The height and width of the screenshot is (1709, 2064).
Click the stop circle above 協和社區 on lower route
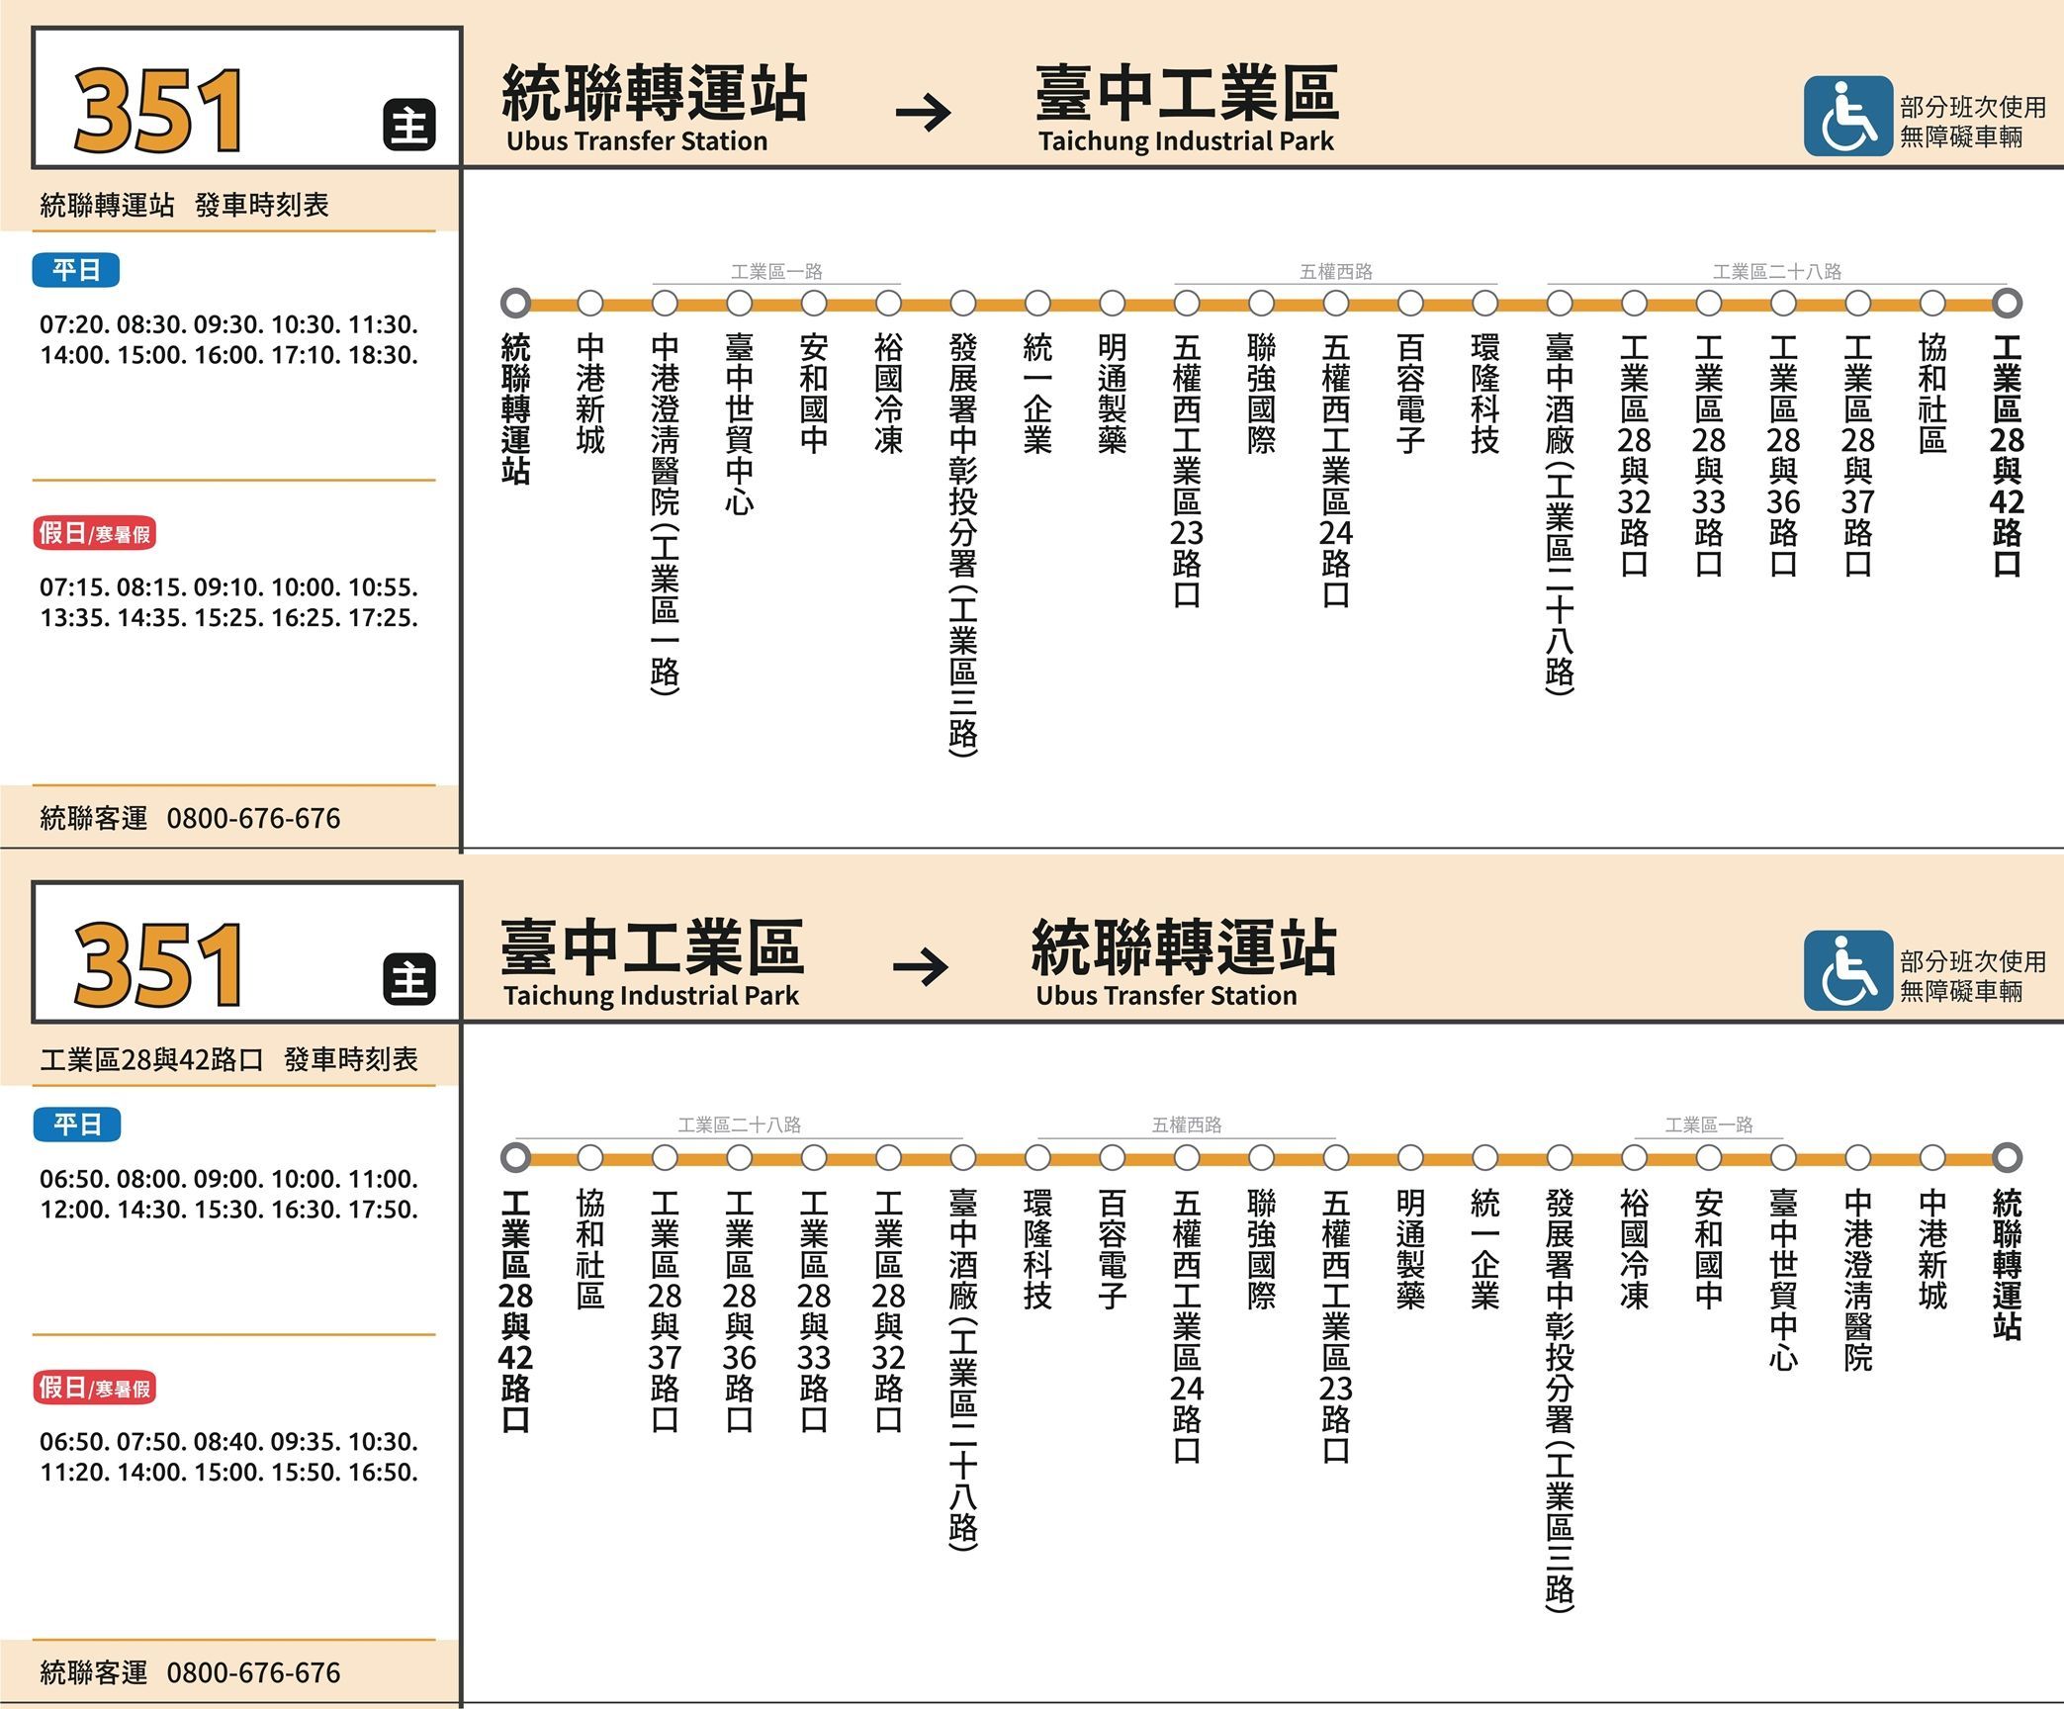pos(590,1157)
